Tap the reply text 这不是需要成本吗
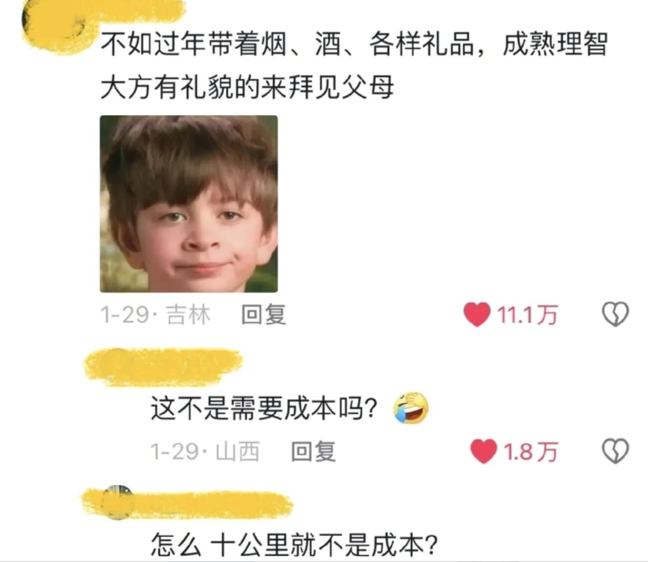The width and height of the screenshot is (648, 562). pyautogui.click(x=264, y=408)
